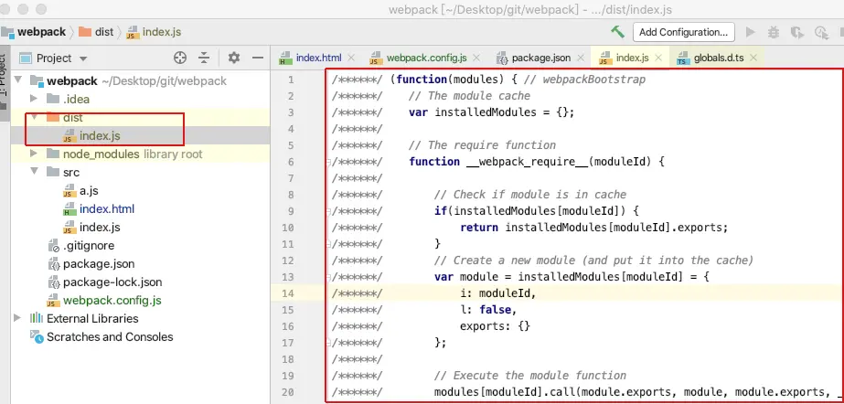Collapse the src folder arrow

coord(35,172)
